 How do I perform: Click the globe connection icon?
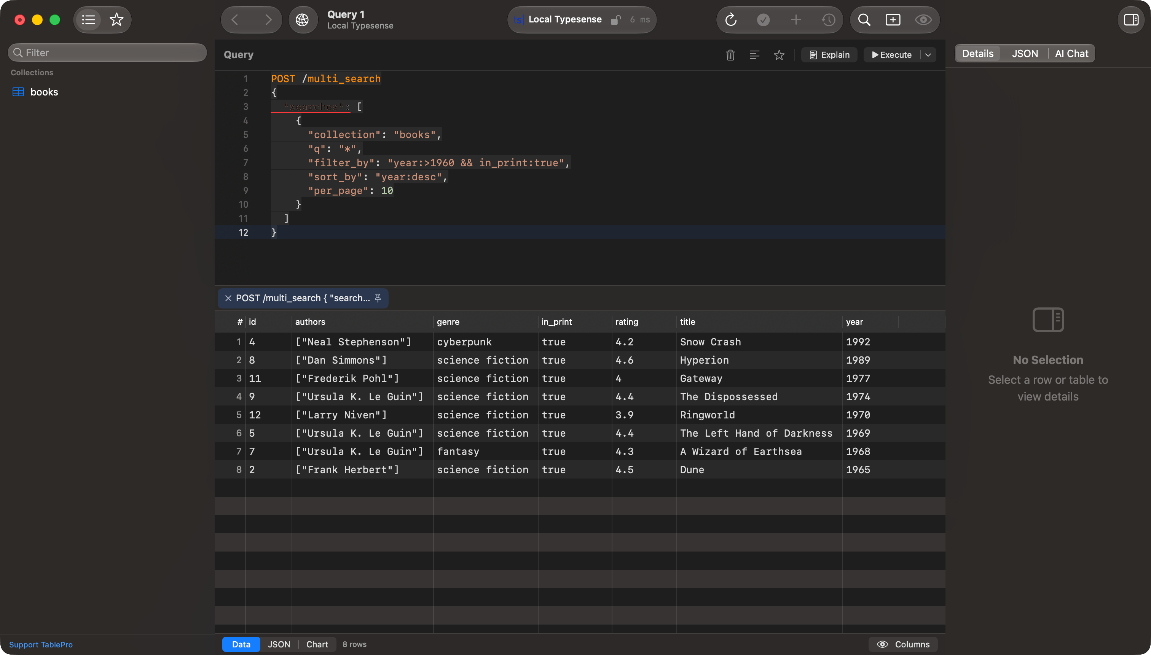point(302,20)
